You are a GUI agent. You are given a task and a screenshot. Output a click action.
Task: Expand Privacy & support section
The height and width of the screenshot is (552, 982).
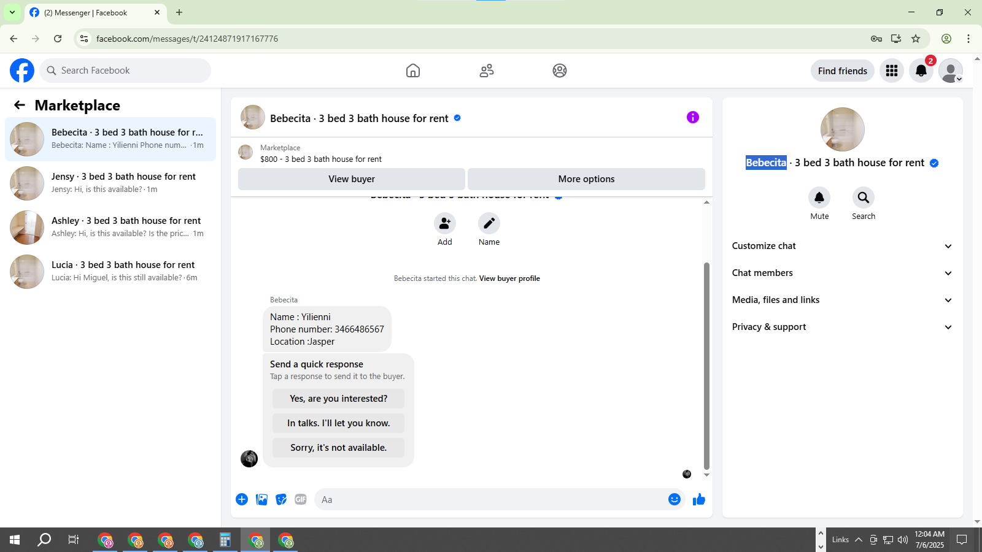pyautogui.click(x=843, y=327)
